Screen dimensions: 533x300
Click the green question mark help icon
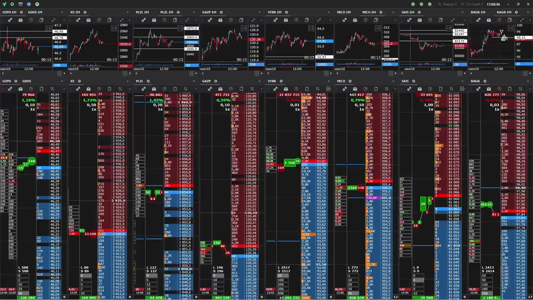point(37,4)
